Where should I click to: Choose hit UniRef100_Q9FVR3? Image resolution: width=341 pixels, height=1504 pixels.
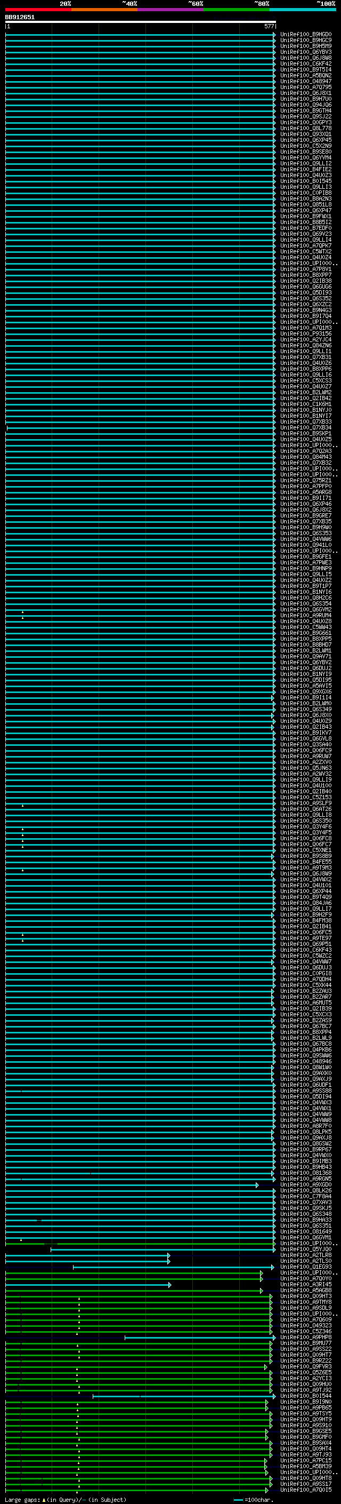click(x=306, y=1367)
